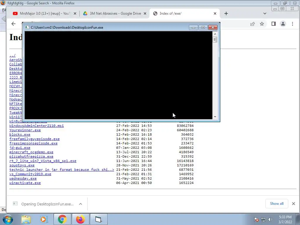This screenshot has width=300, height=225.
Task: Open Windows Explorer from taskbar
Action: 26,219
